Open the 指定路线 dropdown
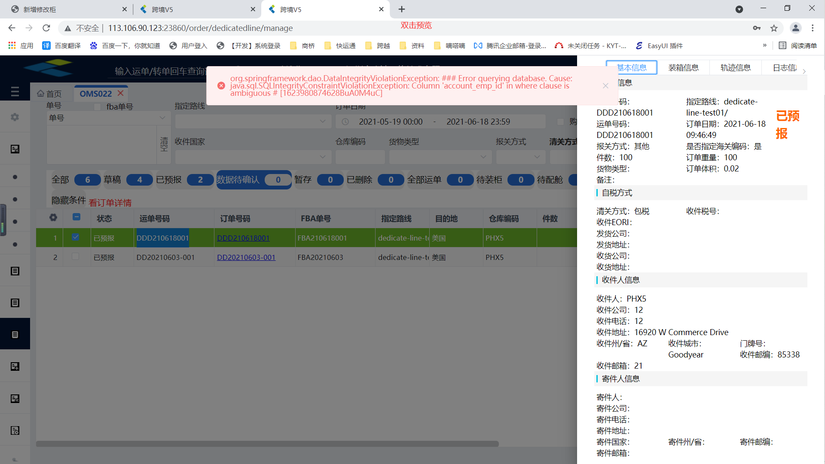This screenshot has width=825, height=464. (253, 122)
